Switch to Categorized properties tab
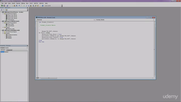 (x=9, y=50)
